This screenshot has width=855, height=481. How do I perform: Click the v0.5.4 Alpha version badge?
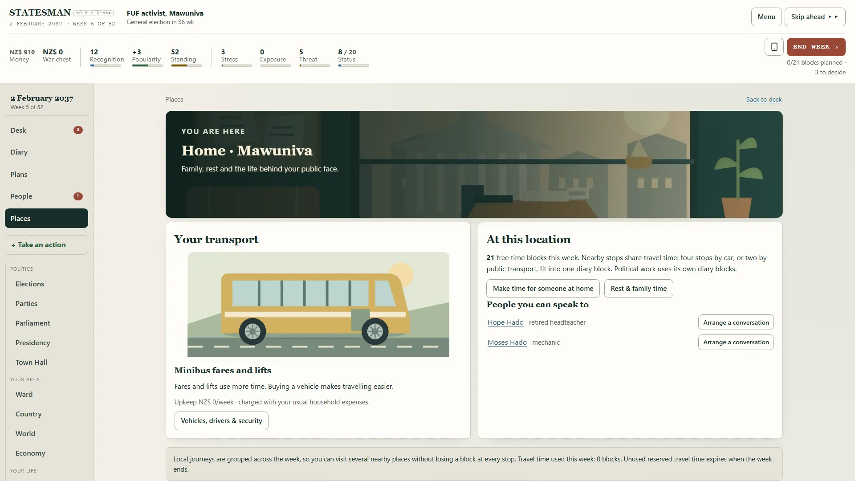coord(94,13)
